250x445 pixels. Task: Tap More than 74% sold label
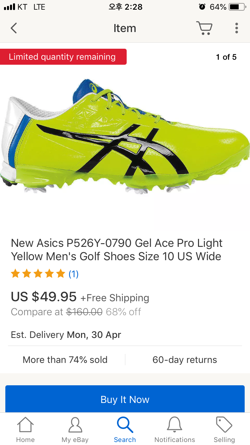coord(65,360)
